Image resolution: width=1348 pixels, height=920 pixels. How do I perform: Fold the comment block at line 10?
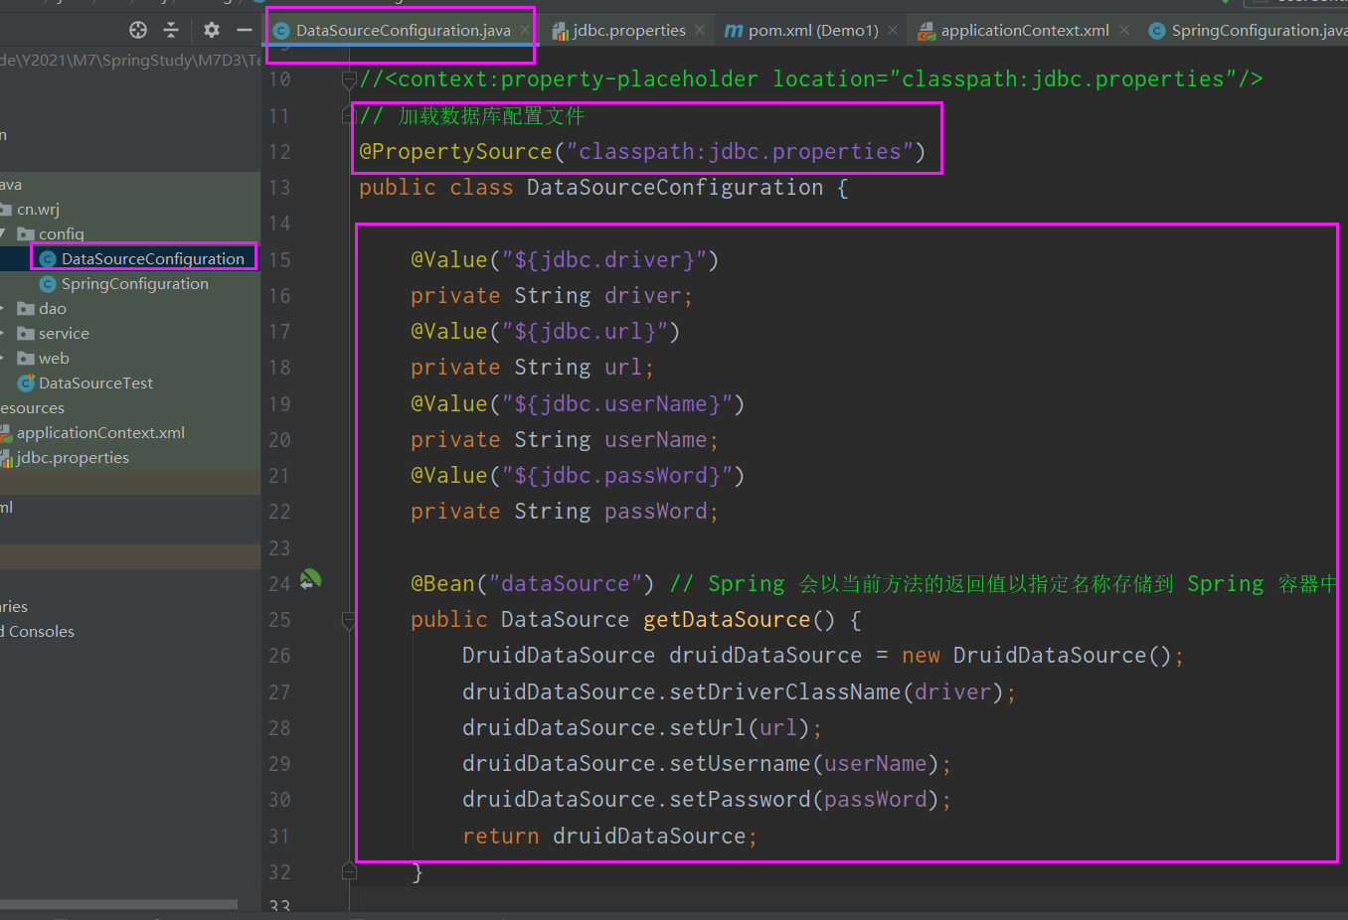tap(349, 78)
